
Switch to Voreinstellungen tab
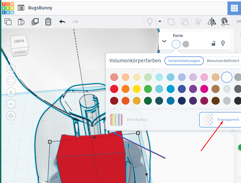pos(184,61)
